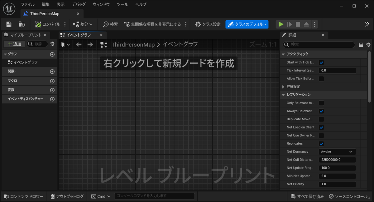This screenshot has width=374, height=202.
Task: Disable the Replicates checkbox
Action: tap(321, 143)
